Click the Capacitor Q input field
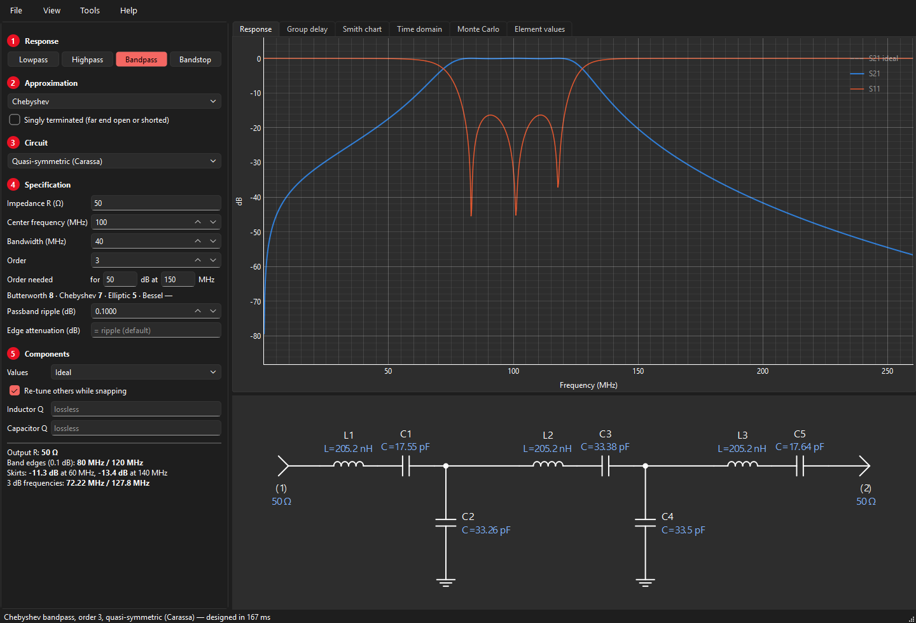This screenshot has width=916, height=623. click(135, 428)
